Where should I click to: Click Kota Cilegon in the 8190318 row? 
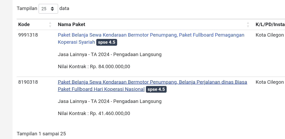[270, 82]
